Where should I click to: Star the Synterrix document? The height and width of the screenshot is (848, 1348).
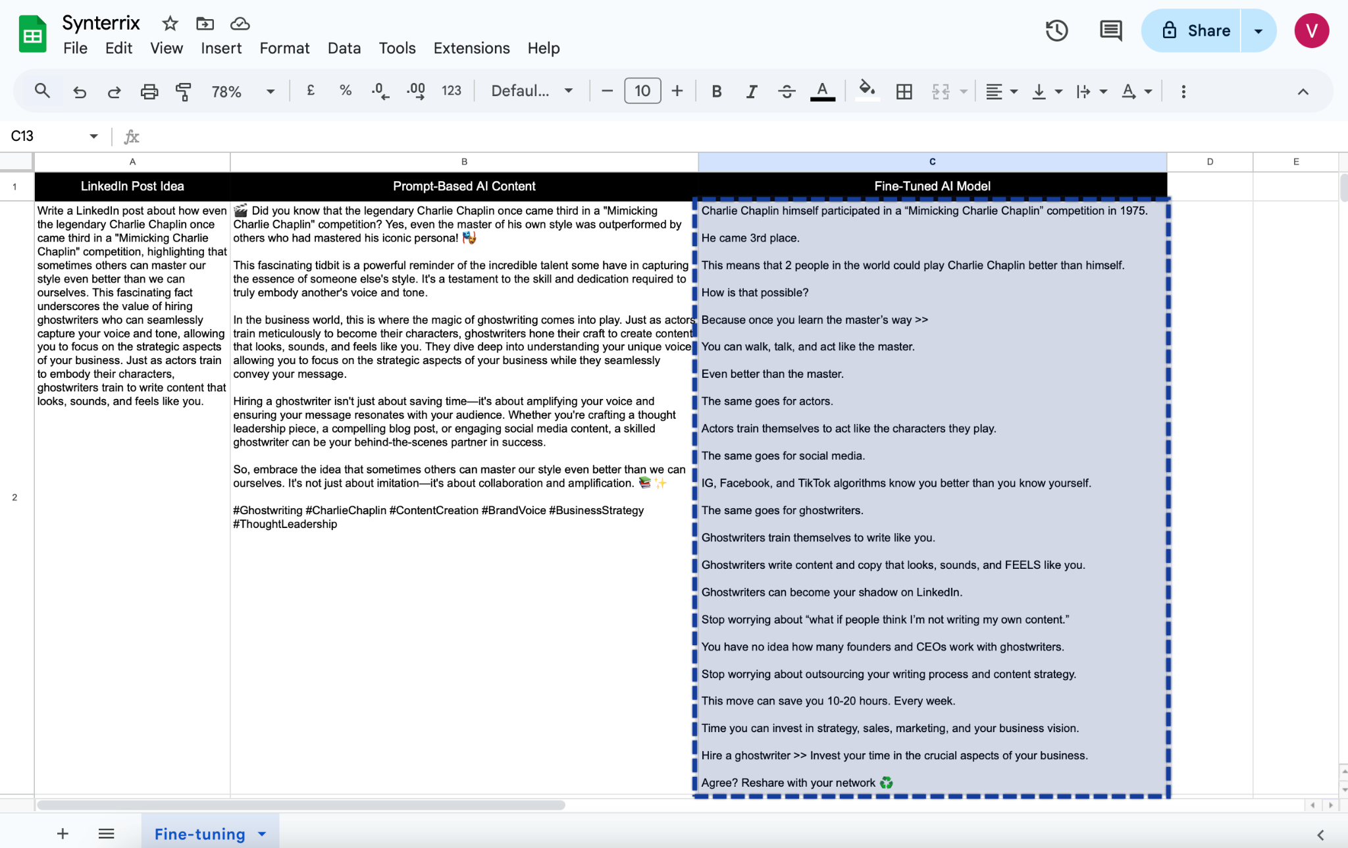click(170, 24)
